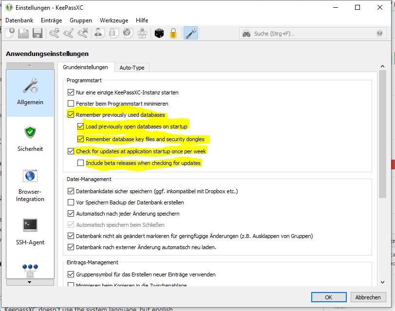Click the Lock Databases padlock icon
This screenshot has width=395, height=311.
point(173,33)
